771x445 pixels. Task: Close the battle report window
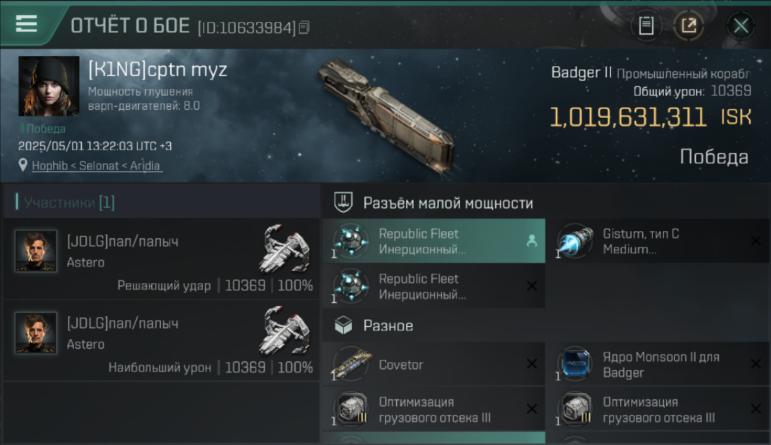[x=741, y=26]
